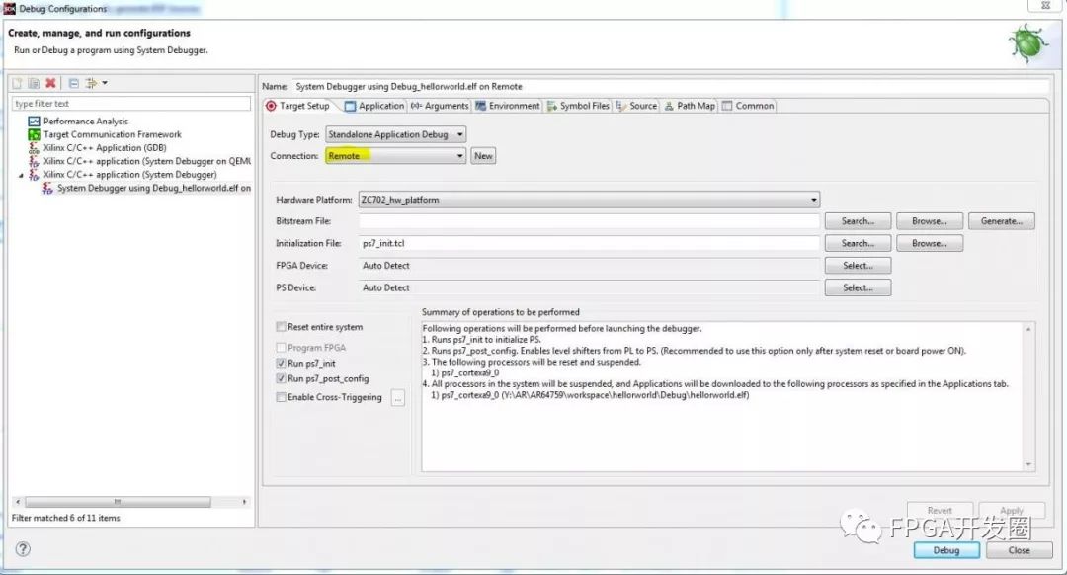This screenshot has width=1067, height=575.
Task: Delete selected configuration with red X icon
Action: tap(49, 84)
